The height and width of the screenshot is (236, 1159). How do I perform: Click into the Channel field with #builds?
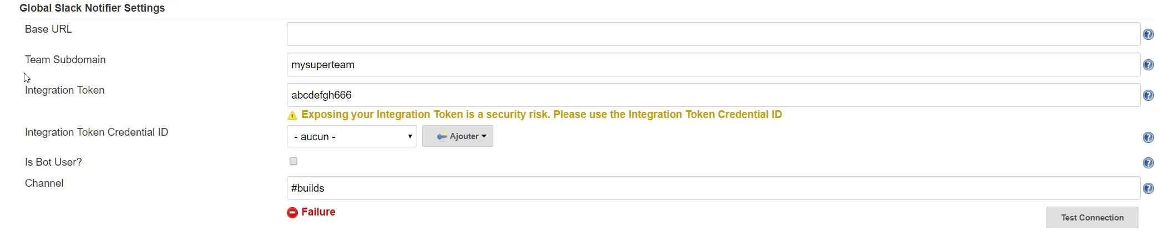pos(713,188)
